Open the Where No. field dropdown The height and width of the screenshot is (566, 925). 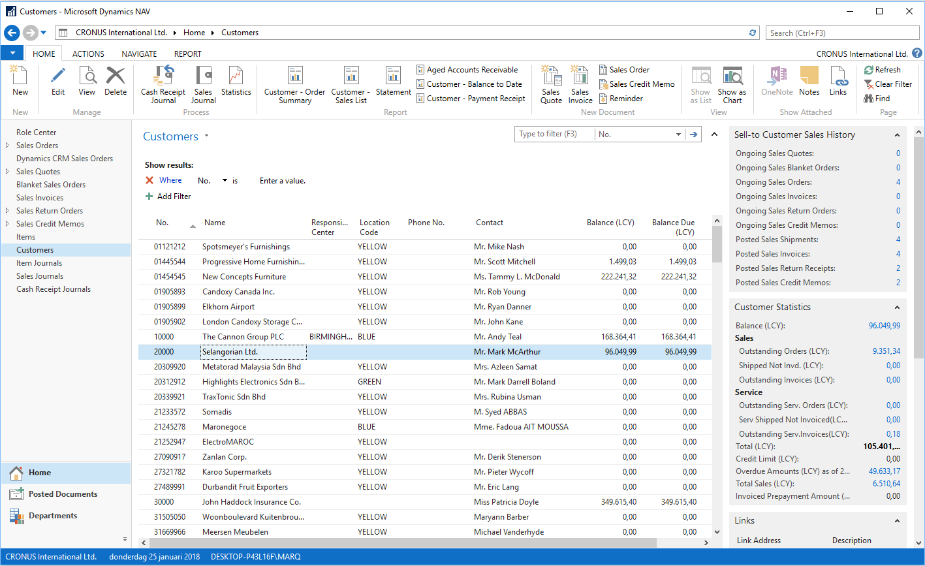point(225,181)
